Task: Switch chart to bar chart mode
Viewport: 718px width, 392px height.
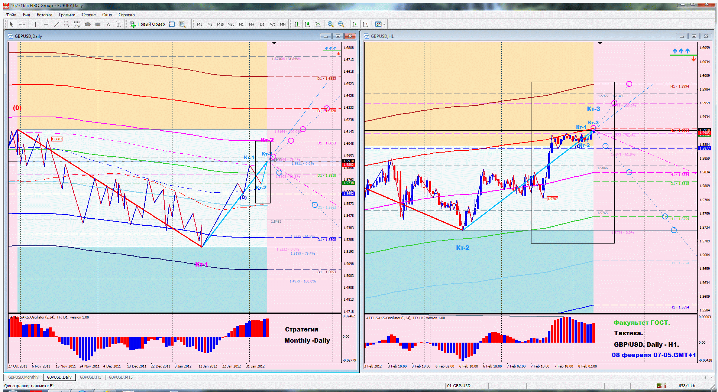Action: click(297, 24)
